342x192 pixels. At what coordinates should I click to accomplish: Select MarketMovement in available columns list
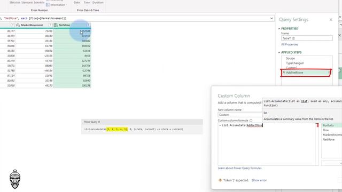pos(332,135)
